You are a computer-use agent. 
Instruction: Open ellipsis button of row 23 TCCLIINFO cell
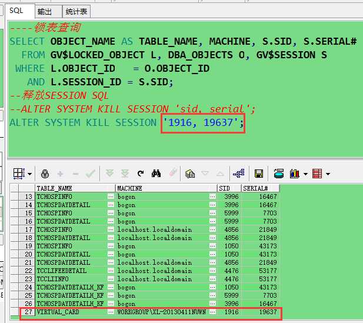tap(111, 279)
